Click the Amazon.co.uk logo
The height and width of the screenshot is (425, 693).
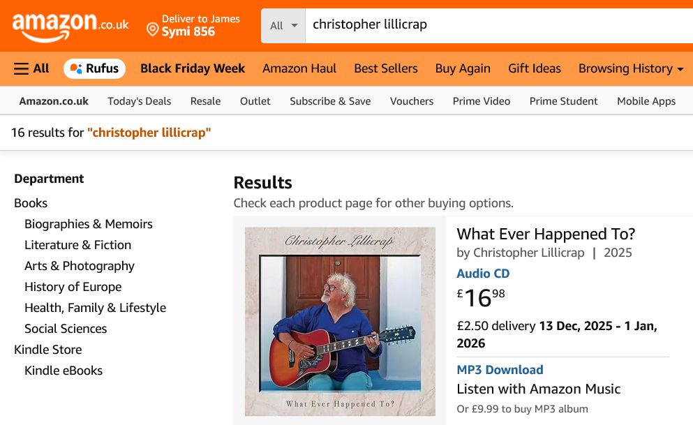pos(70,26)
